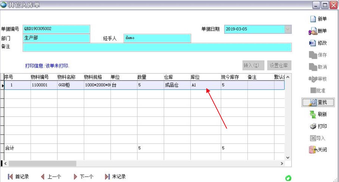Click the vertical scrollbar down arrow
Screen dimensions: 339x182
[x=288, y=158]
